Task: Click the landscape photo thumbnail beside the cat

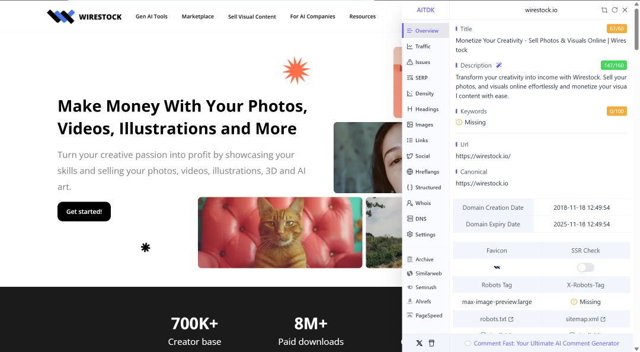Action: (383, 233)
